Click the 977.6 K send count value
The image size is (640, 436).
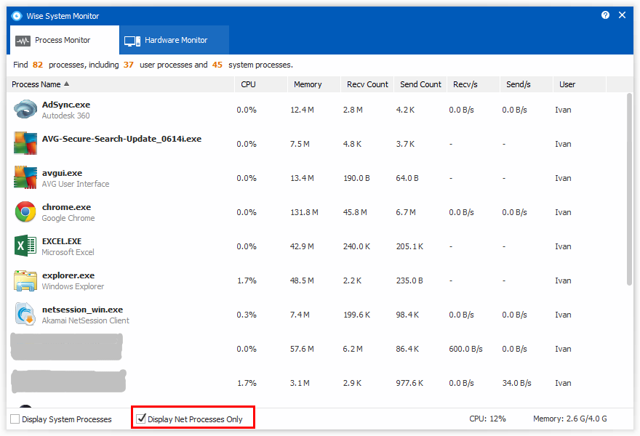point(409,384)
